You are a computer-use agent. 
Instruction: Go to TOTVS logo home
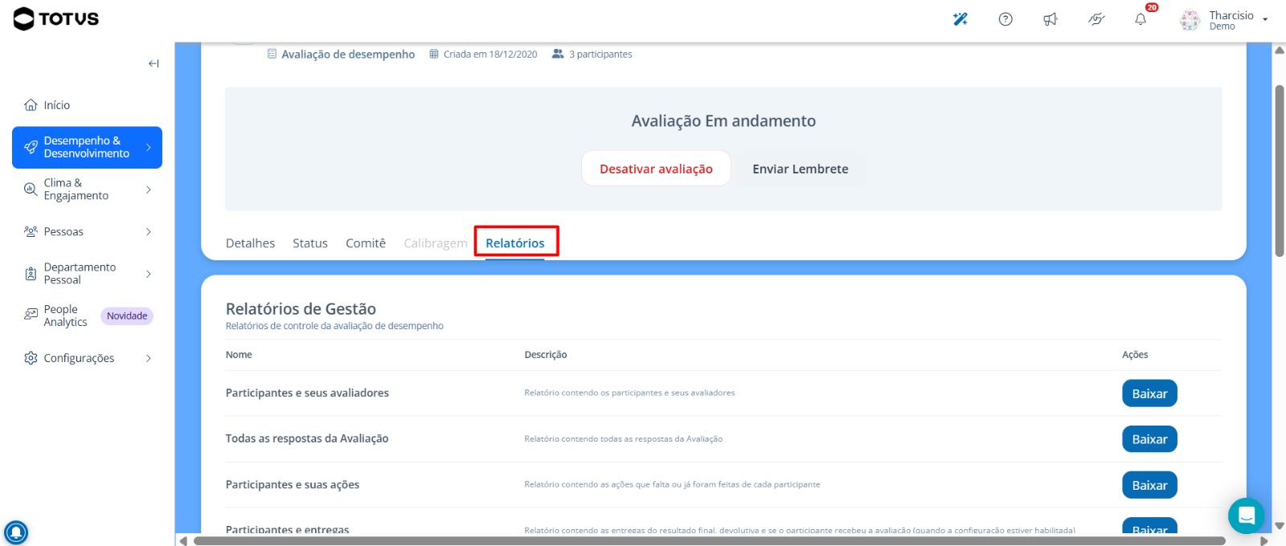[56, 18]
